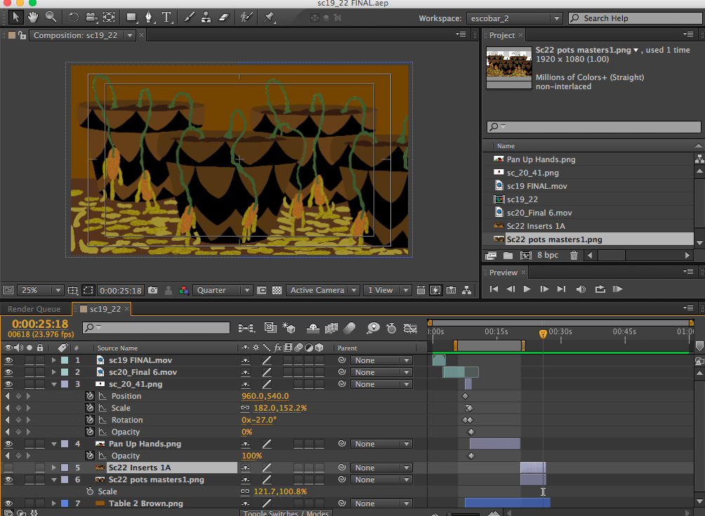Open the zoom level dropdown showing 25%
This screenshot has height=516, width=705.
coord(40,289)
